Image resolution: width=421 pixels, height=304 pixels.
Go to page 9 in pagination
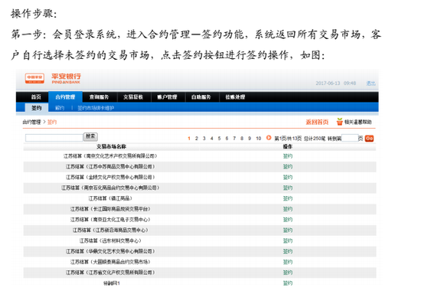[x=250, y=139]
